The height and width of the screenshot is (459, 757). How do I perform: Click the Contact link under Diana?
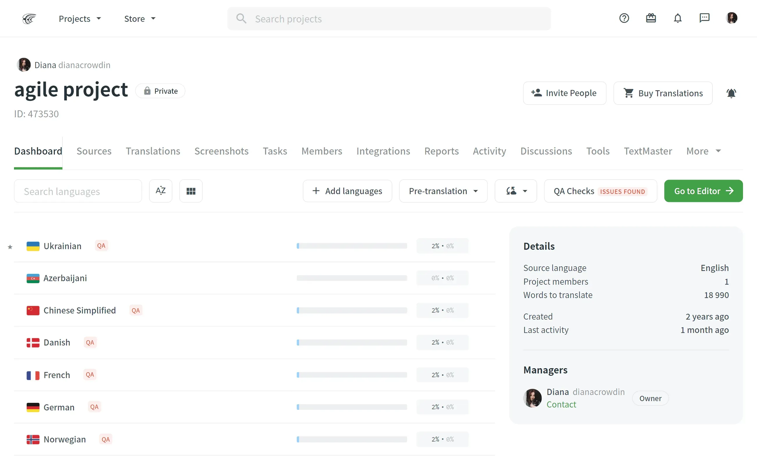[561, 404]
